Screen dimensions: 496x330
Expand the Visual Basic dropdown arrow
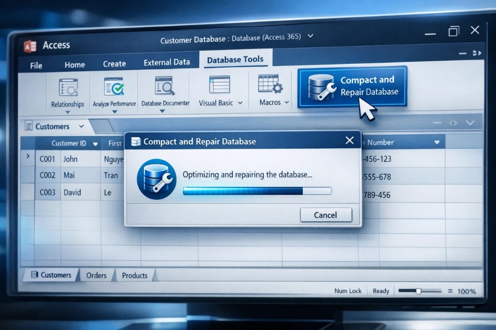[x=240, y=103]
